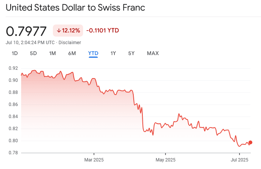The image size is (261, 169).
Task: Click the 0.7977 exchange rate value
Action: coord(26,31)
